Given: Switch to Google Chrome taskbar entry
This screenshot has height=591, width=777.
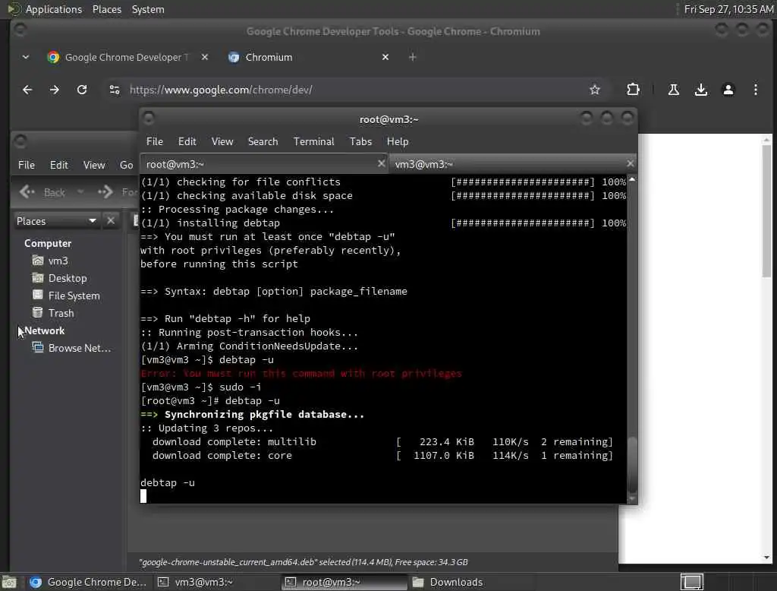Looking at the screenshot, I should coord(89,582).
